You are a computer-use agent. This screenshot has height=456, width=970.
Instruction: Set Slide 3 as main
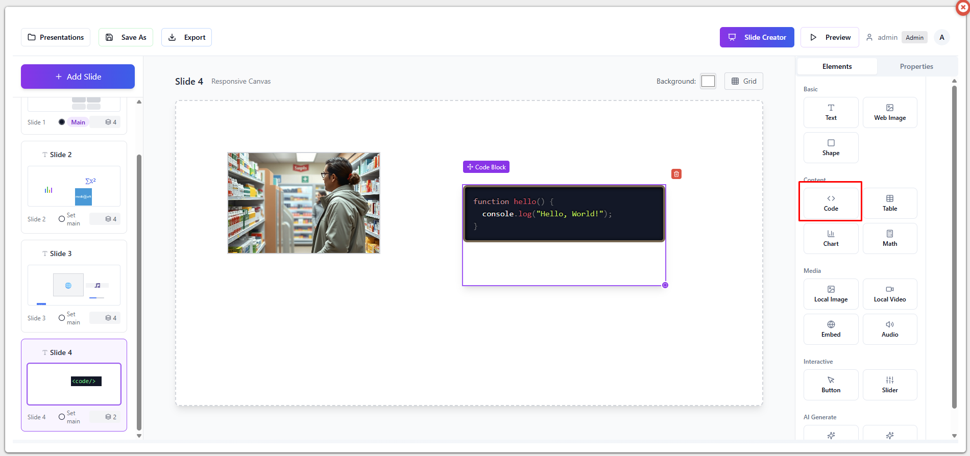62,318
